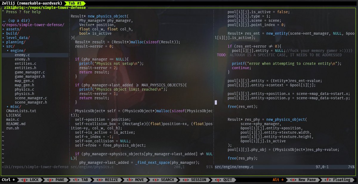Click 'self→on_collision = NULL;' line

103,141
